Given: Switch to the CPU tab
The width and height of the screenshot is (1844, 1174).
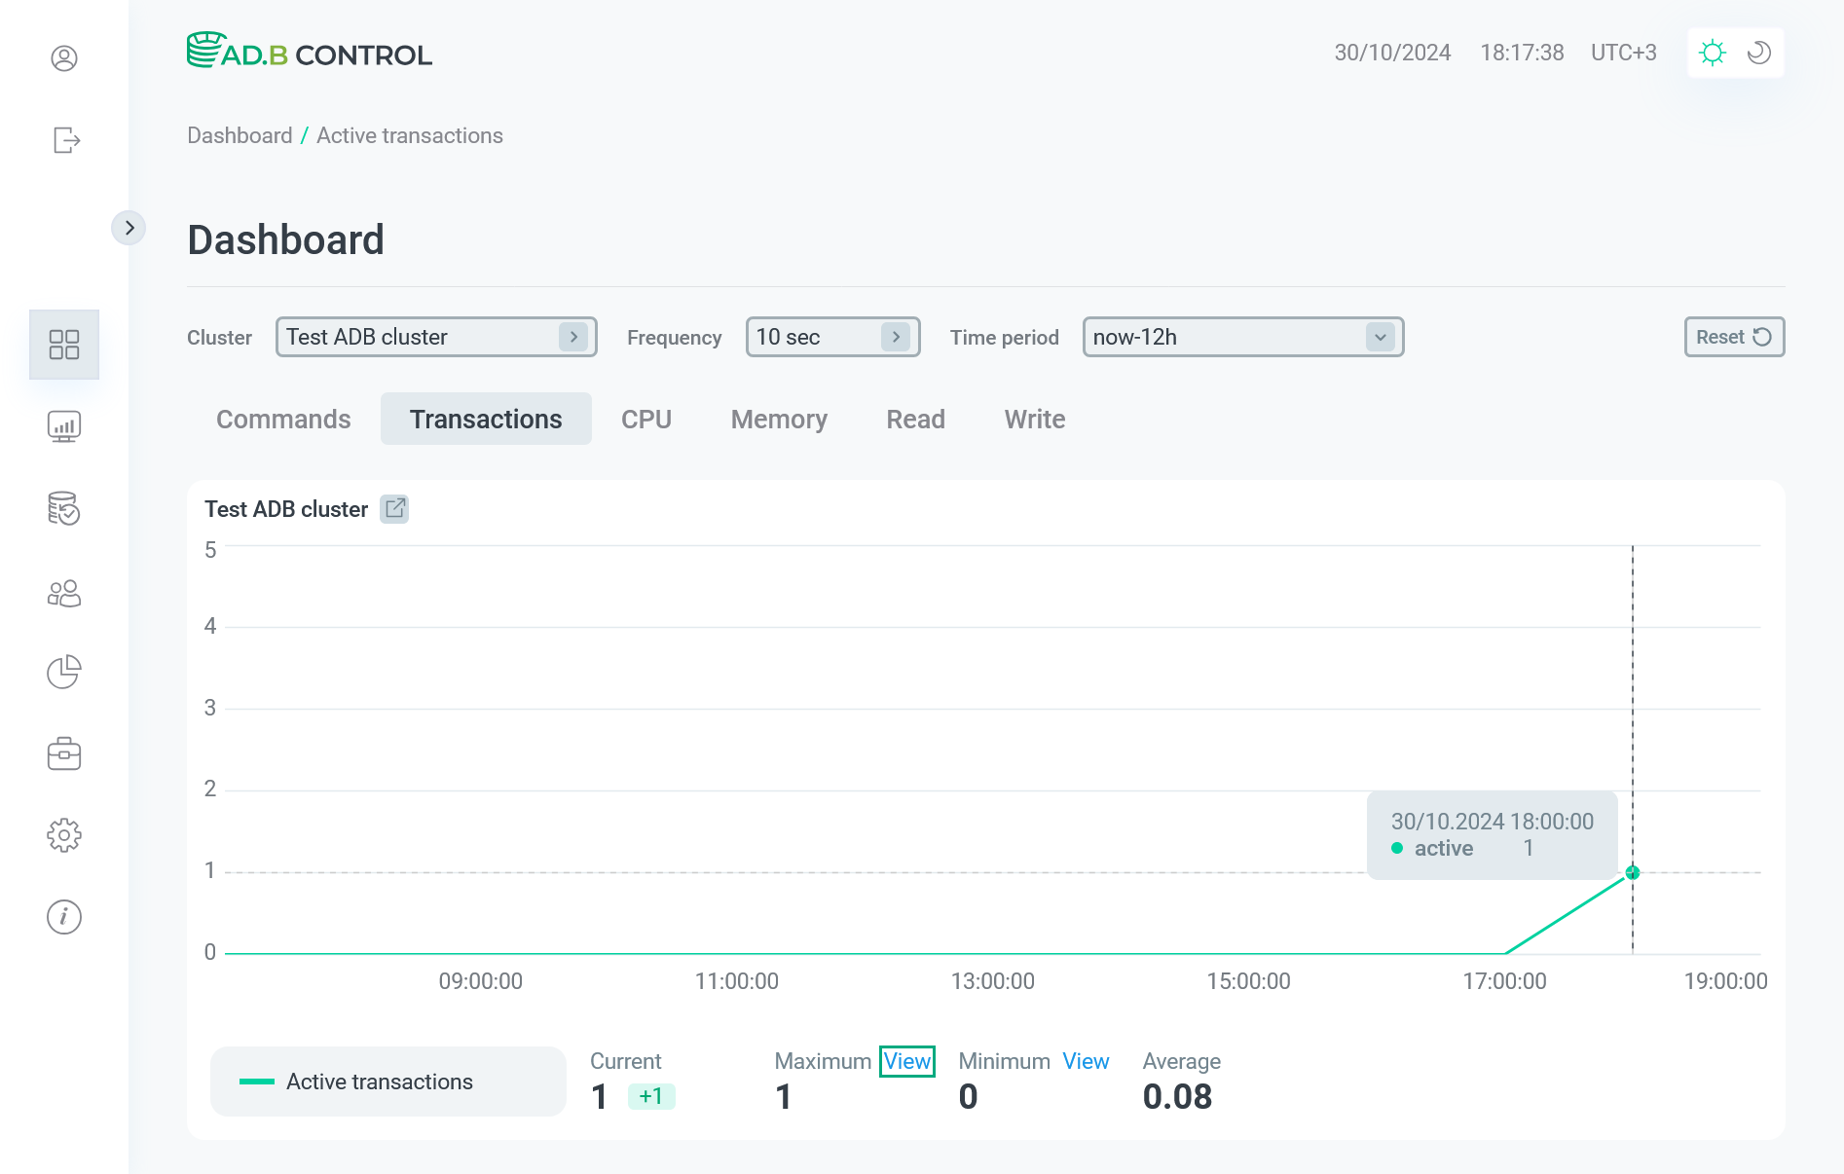Looking at the screenshot, I should pos(646,419).
